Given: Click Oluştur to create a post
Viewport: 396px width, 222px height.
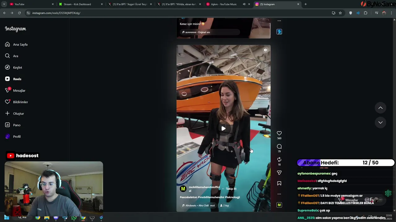Looking at the screenshot, I should pos(15,113).
